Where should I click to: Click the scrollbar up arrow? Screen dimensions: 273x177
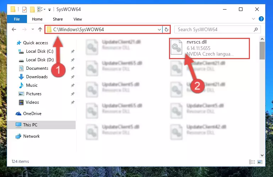click(x=262, y=39)
